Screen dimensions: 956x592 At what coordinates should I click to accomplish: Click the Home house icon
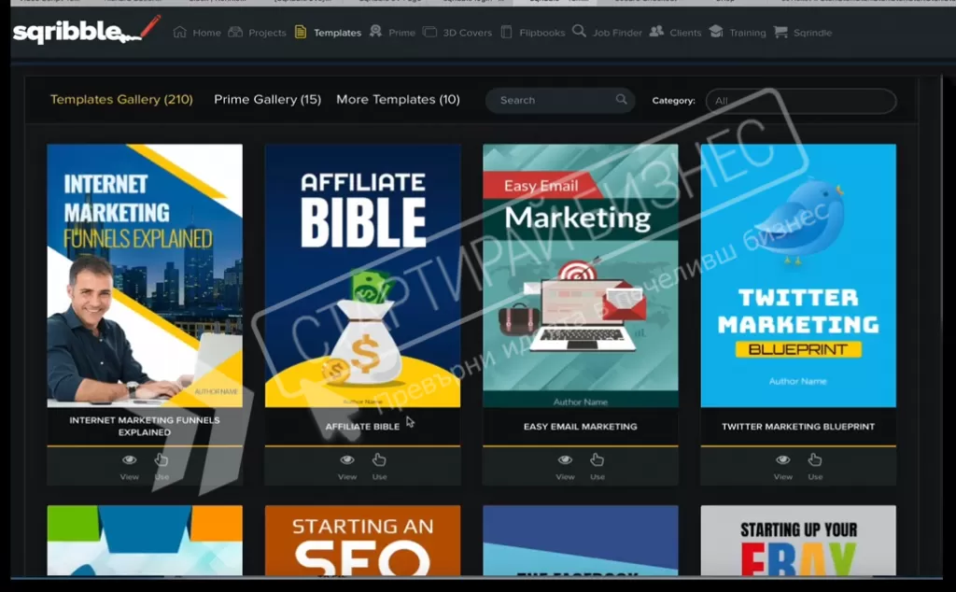(x=179, y=32)
